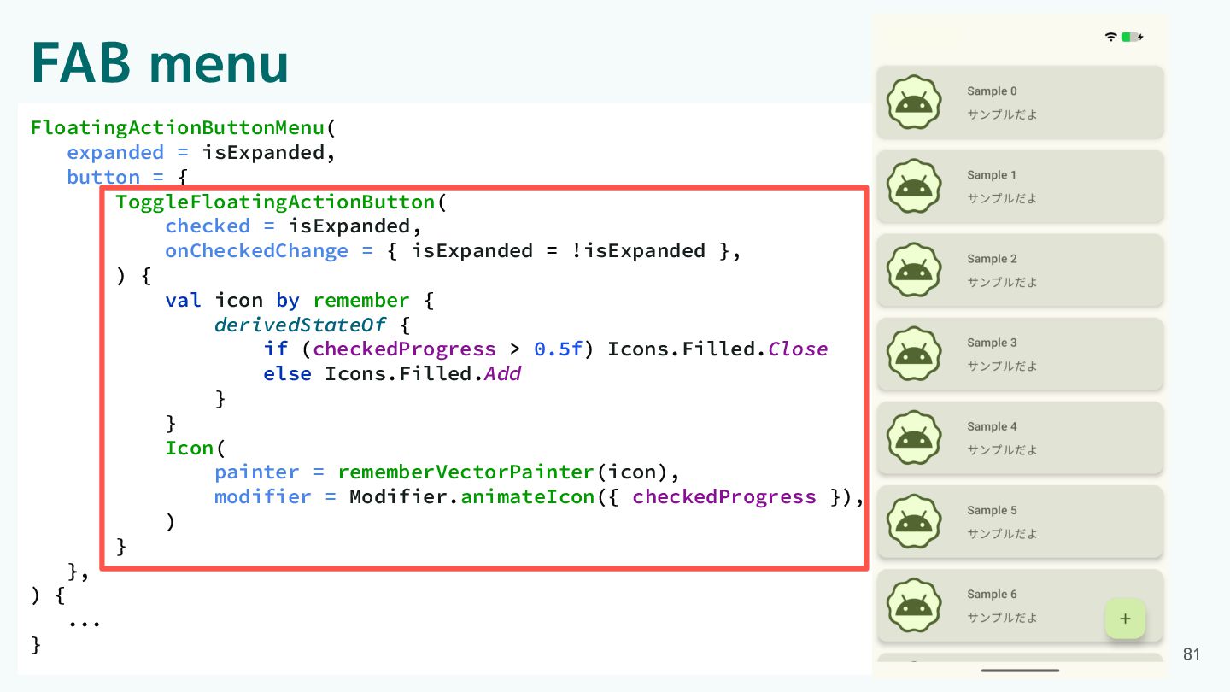
Task: Click the "Sample 6" title text
Action: [x=992, y=594]
